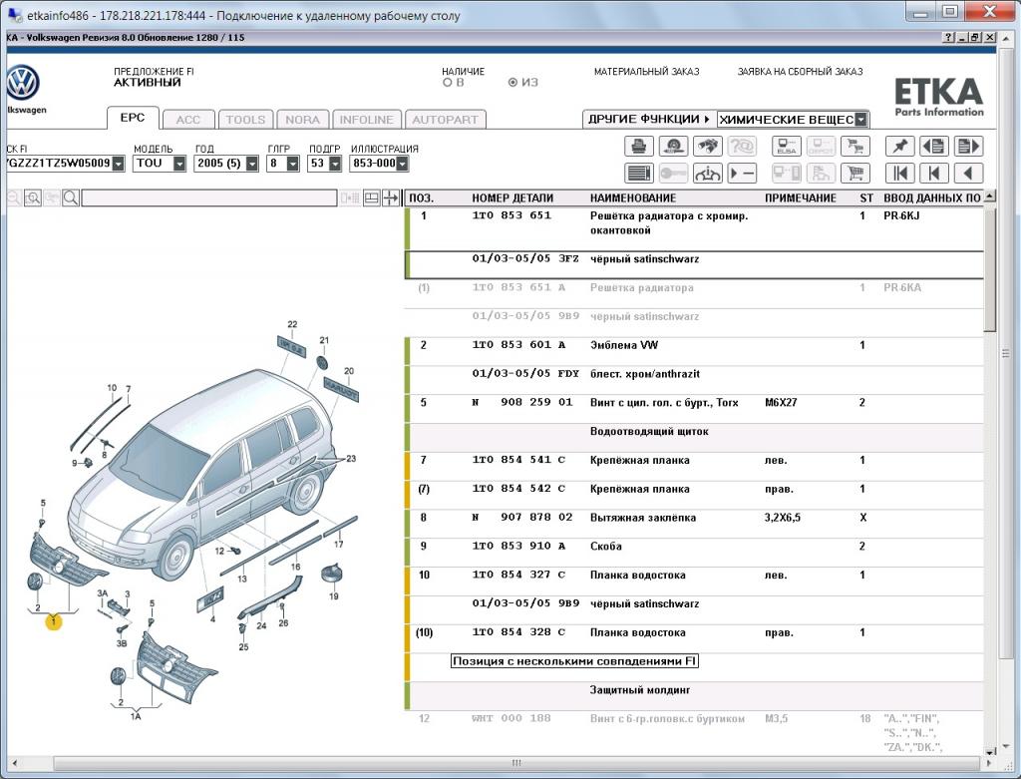Click the ПРИМЕЧАНИЕ column header
1021x779 pixels.
[801, 198]
